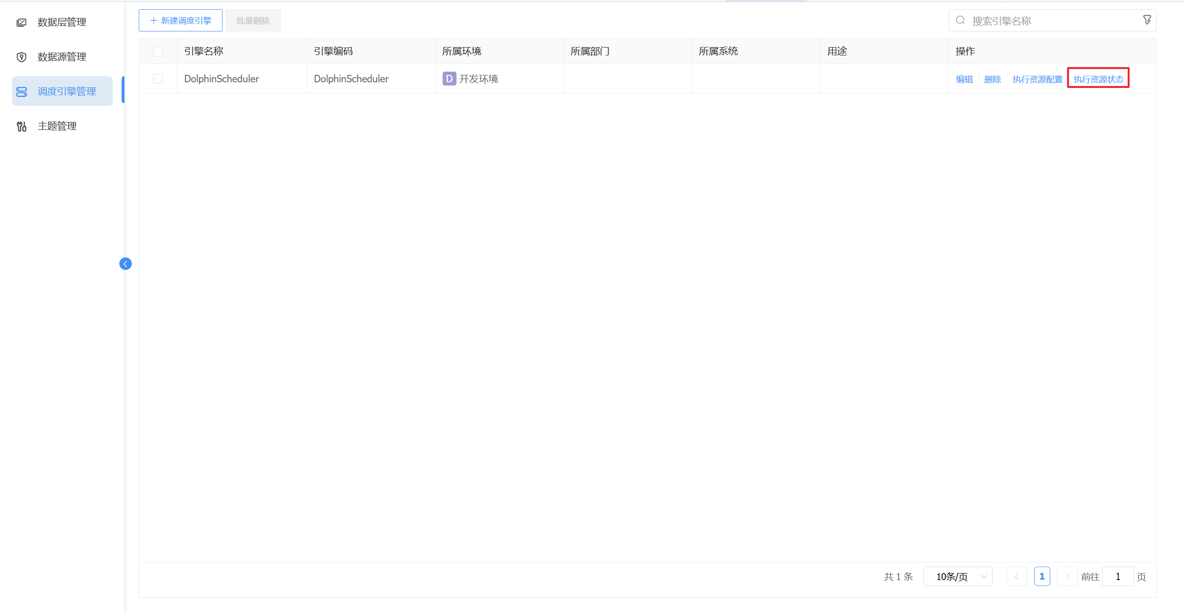Click the 主题管理 fork sidebar icon
1184x611 pixels.
coord(21,126)
